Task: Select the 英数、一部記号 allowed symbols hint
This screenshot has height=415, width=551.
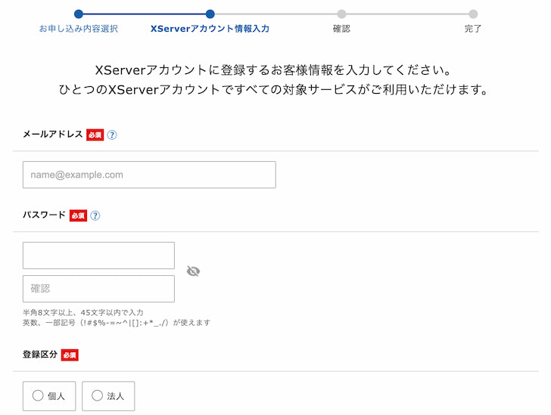Action: pos(117,323)
